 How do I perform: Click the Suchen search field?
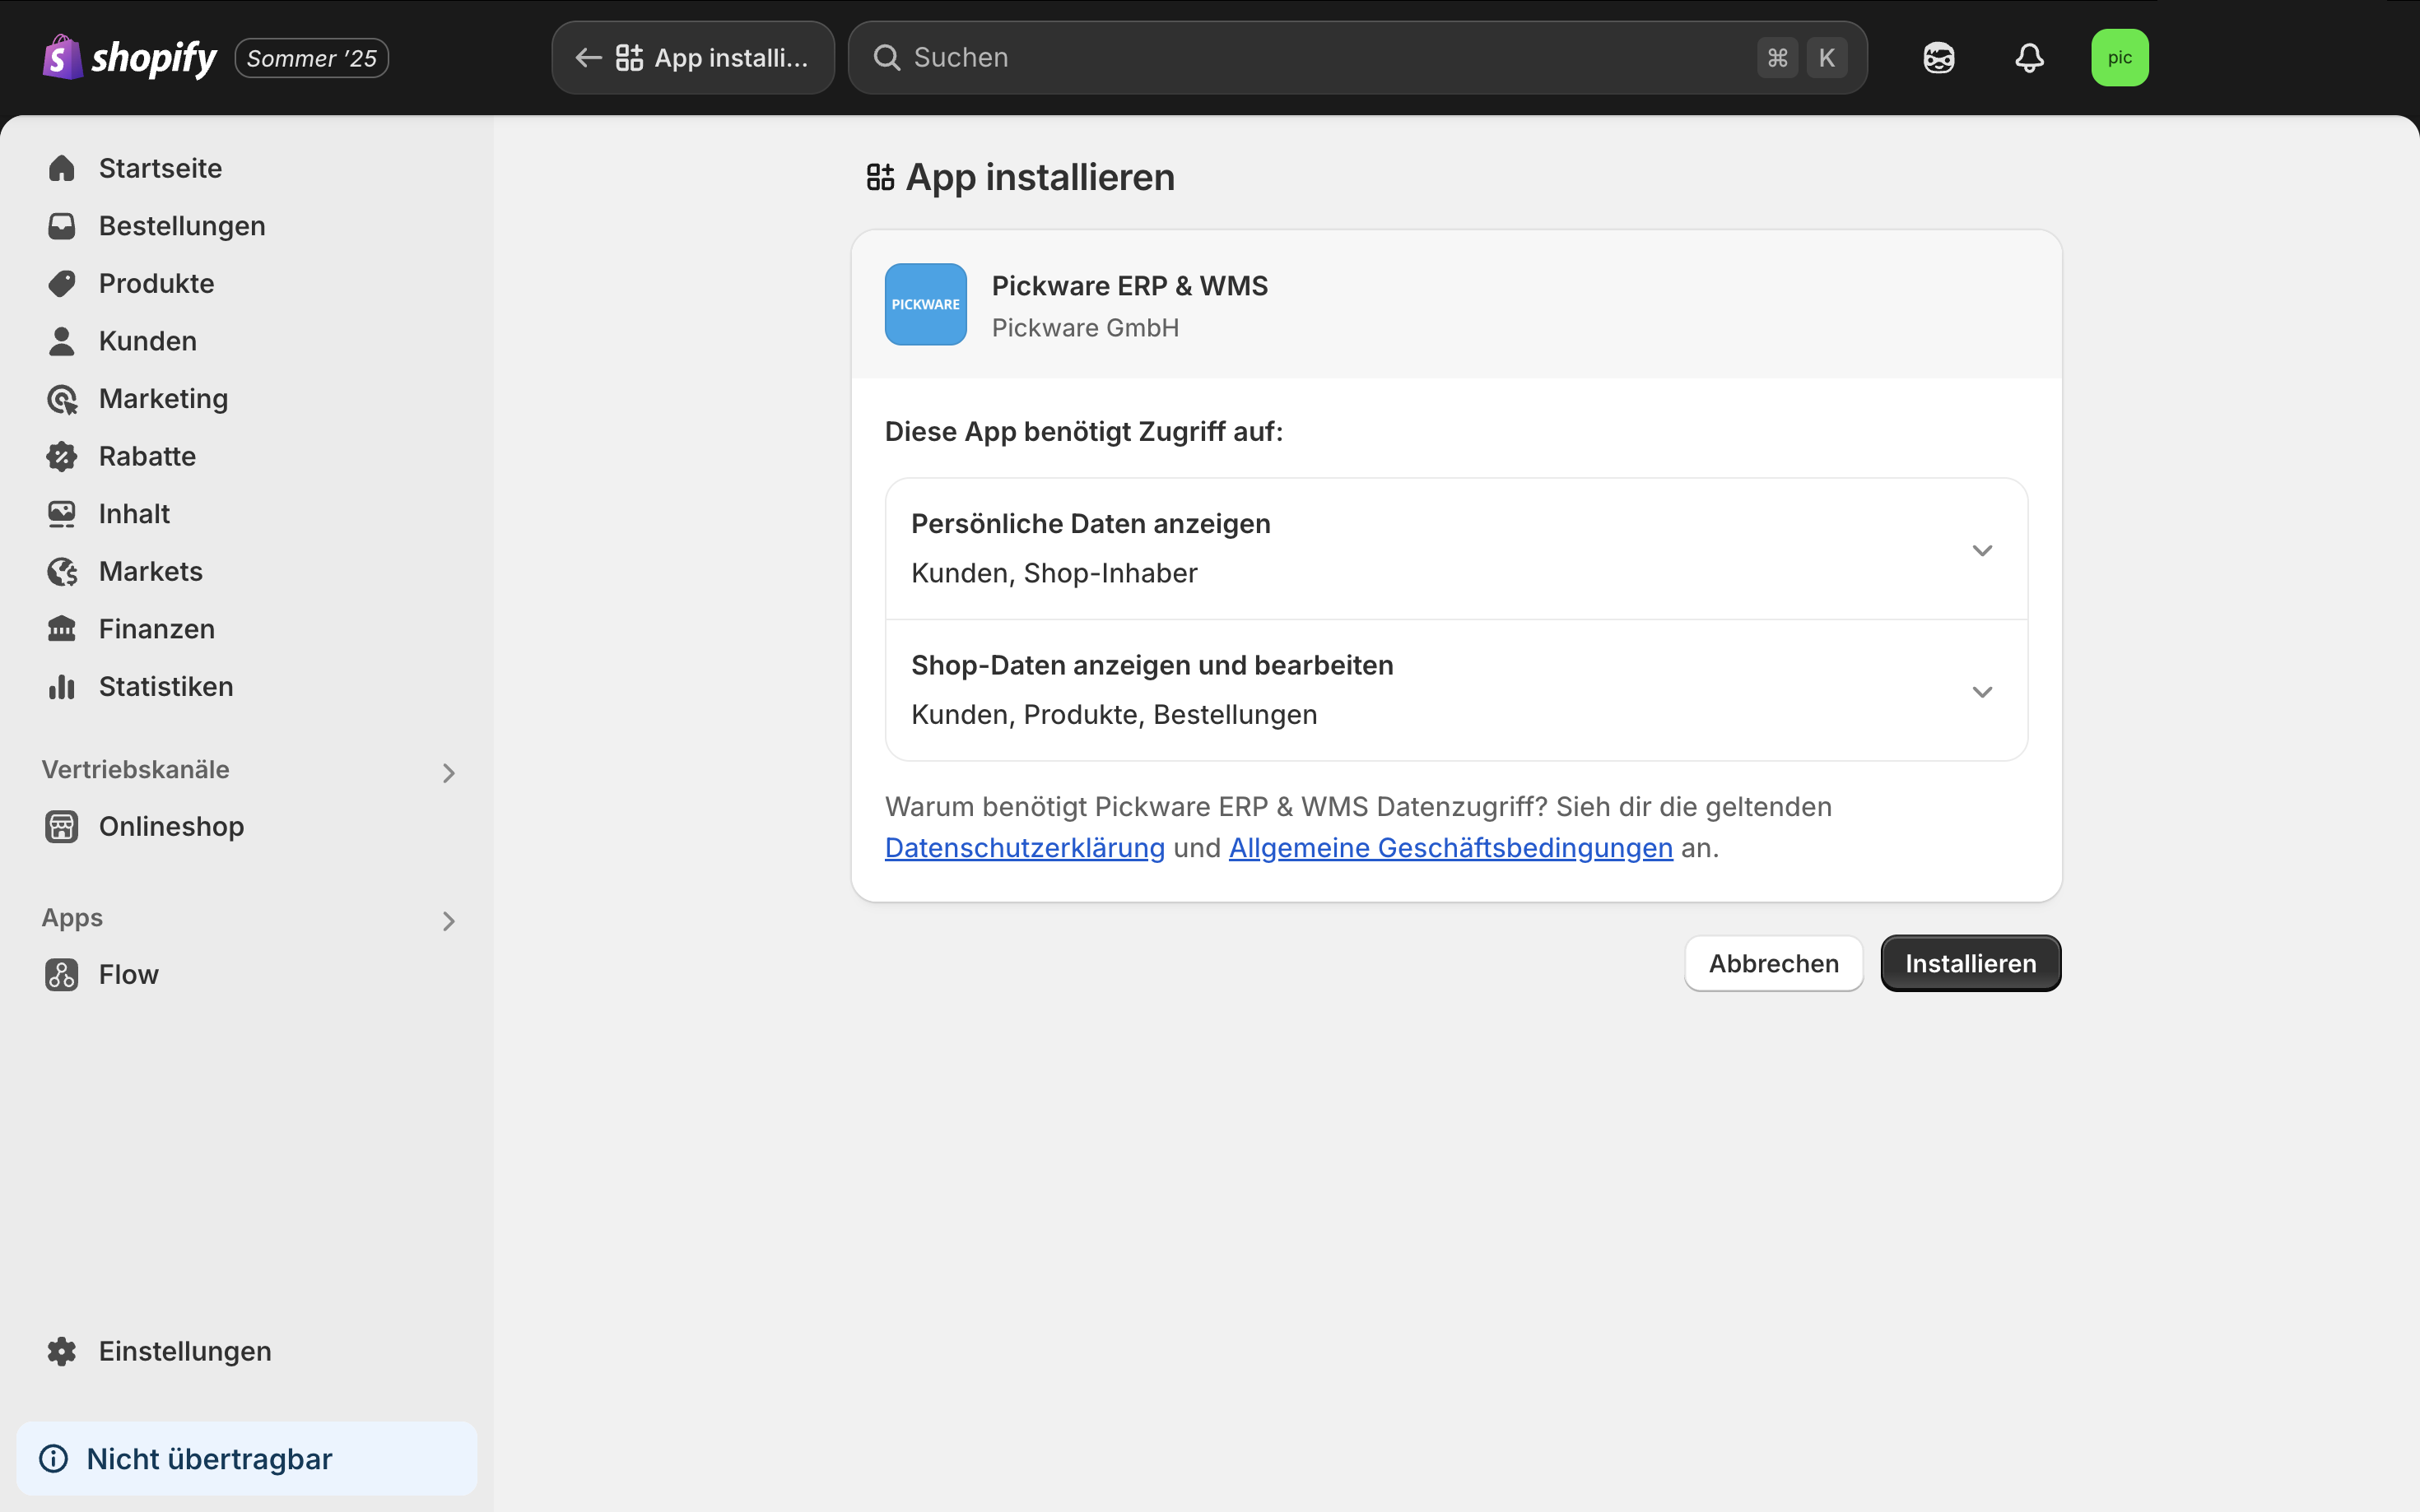tap(1301, 58)
